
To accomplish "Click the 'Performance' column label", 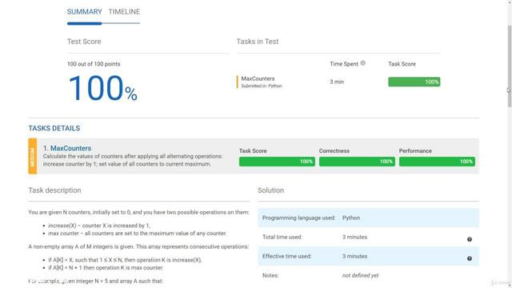I will 415,151.
